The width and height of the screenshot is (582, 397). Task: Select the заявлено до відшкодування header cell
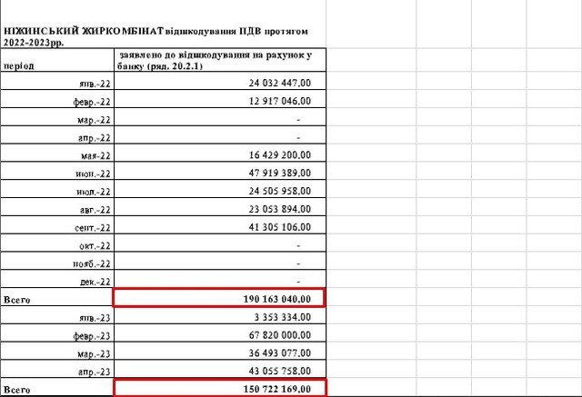click(217, 61)
